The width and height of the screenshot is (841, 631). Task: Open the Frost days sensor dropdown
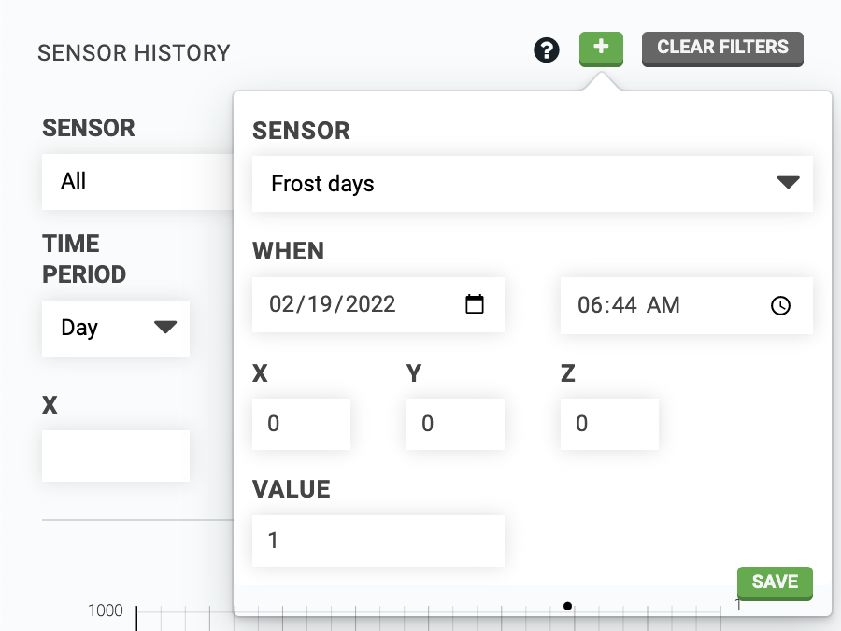coord(533,184)
